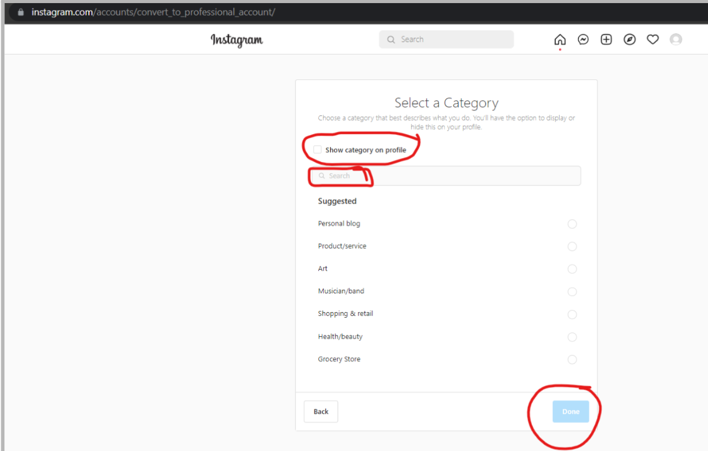The height and width of the screenshot is (451, 708).
Task: Open the Explore compass icon
Action: (629, 40)
